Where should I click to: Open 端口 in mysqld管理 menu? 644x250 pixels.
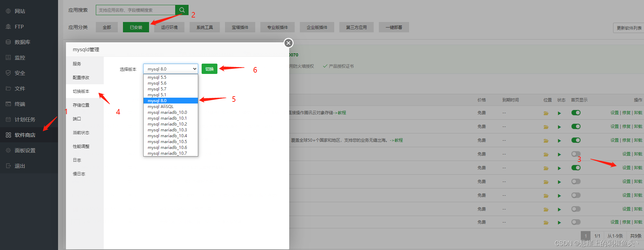[x=84, y=119]
